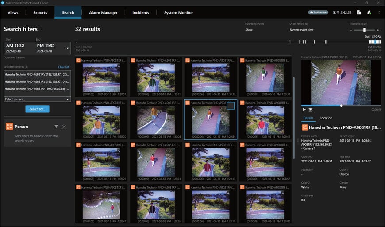
Task: Click the large preview video image
Action: (x=341, y=82)
